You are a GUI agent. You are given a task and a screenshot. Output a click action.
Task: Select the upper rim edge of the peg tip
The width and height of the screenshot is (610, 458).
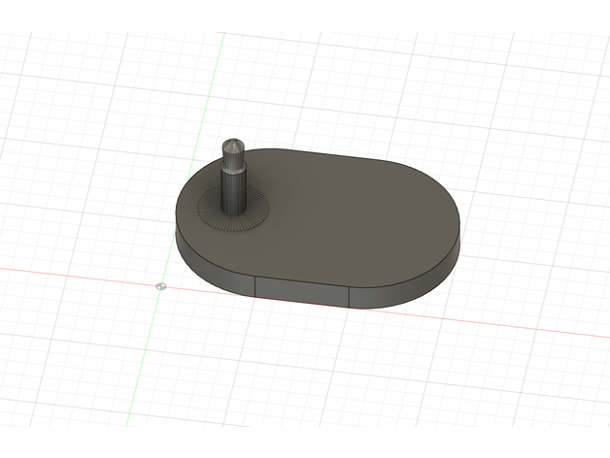coord(235,142)
